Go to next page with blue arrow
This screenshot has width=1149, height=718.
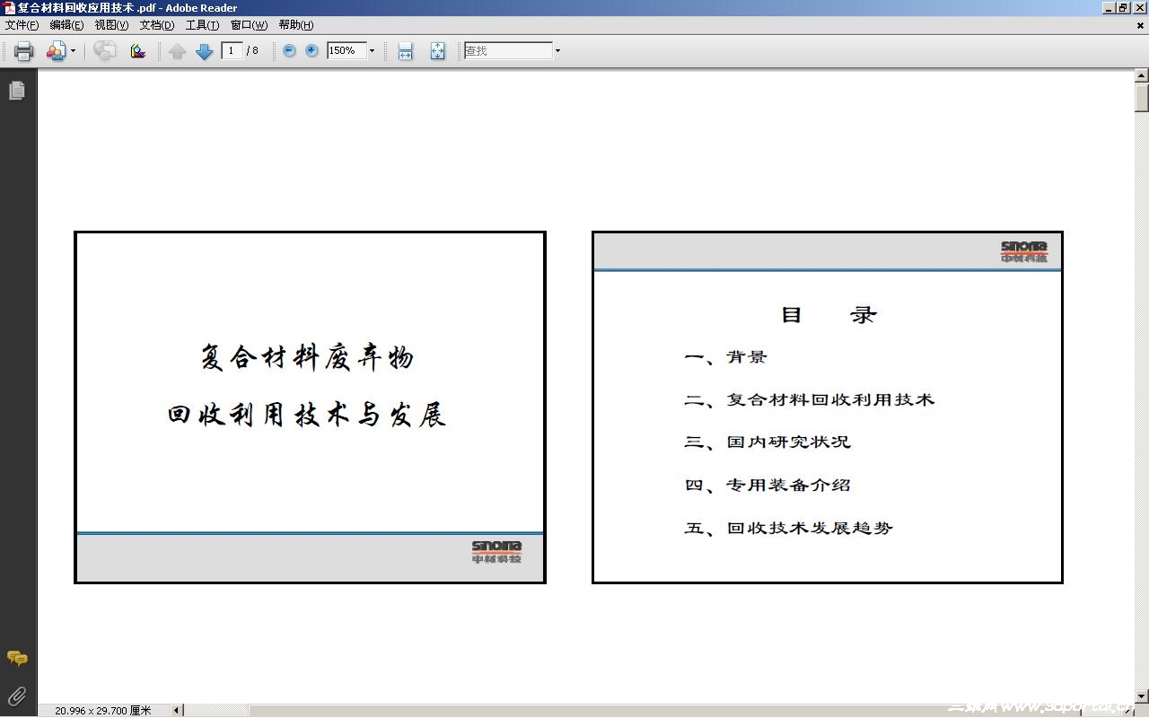(204, 51)
